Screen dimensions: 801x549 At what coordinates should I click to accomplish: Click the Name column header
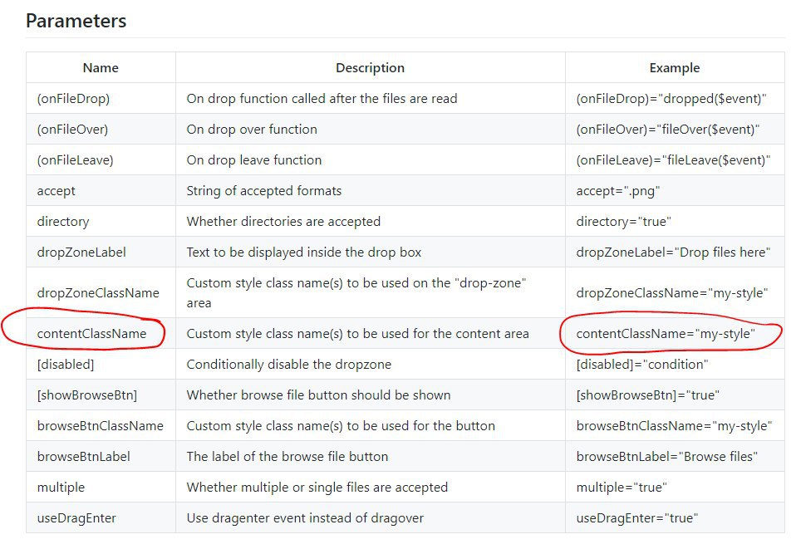pos(101,67)
